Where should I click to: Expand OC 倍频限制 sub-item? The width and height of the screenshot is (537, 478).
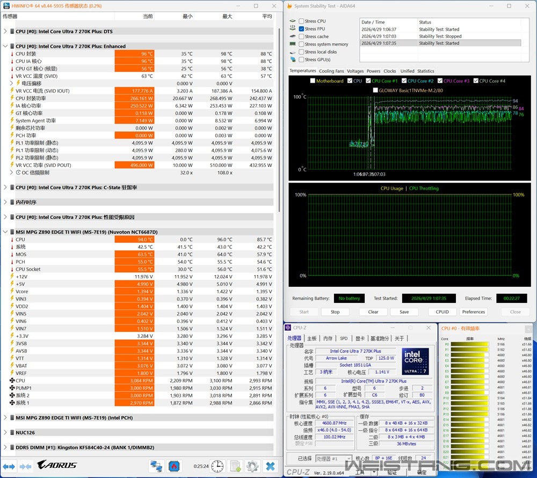coord(11,172)
